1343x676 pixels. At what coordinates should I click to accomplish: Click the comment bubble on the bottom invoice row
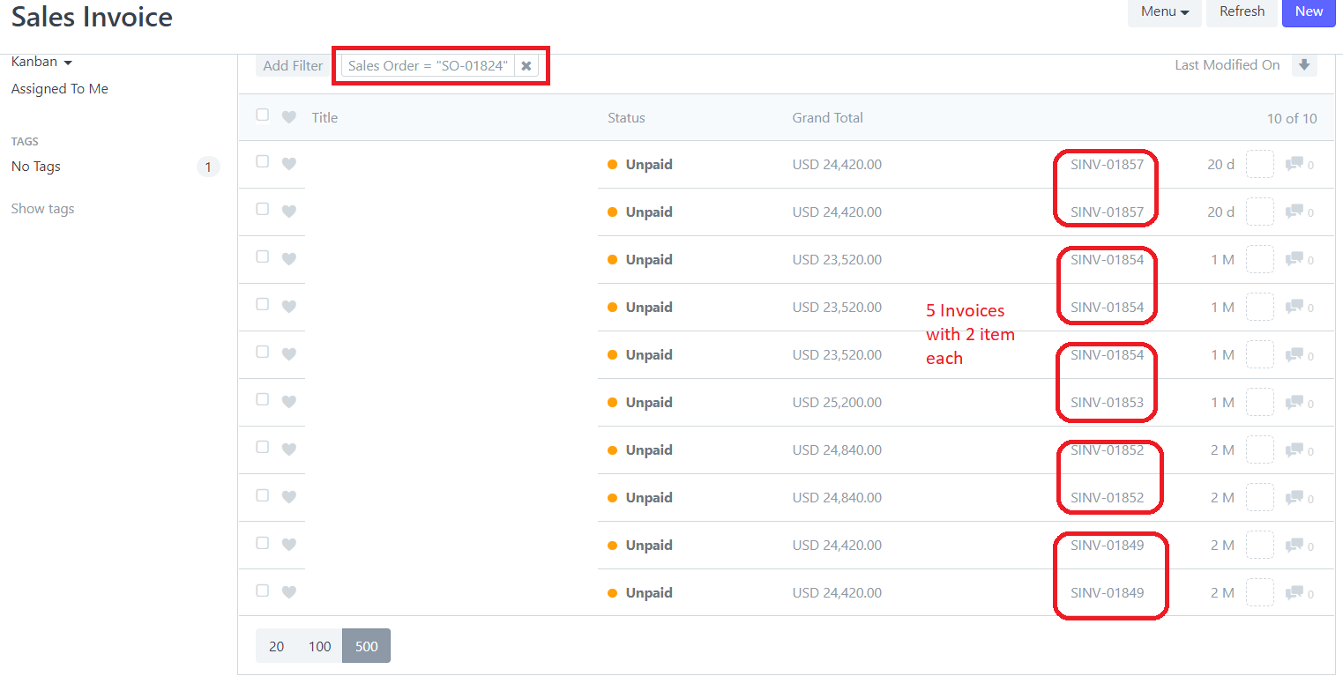(1295, 592)
